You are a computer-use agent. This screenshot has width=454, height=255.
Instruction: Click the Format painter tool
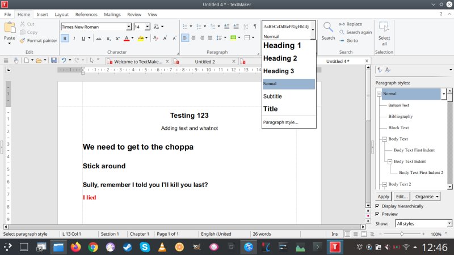pyautogui.click(x=38, y=40)
